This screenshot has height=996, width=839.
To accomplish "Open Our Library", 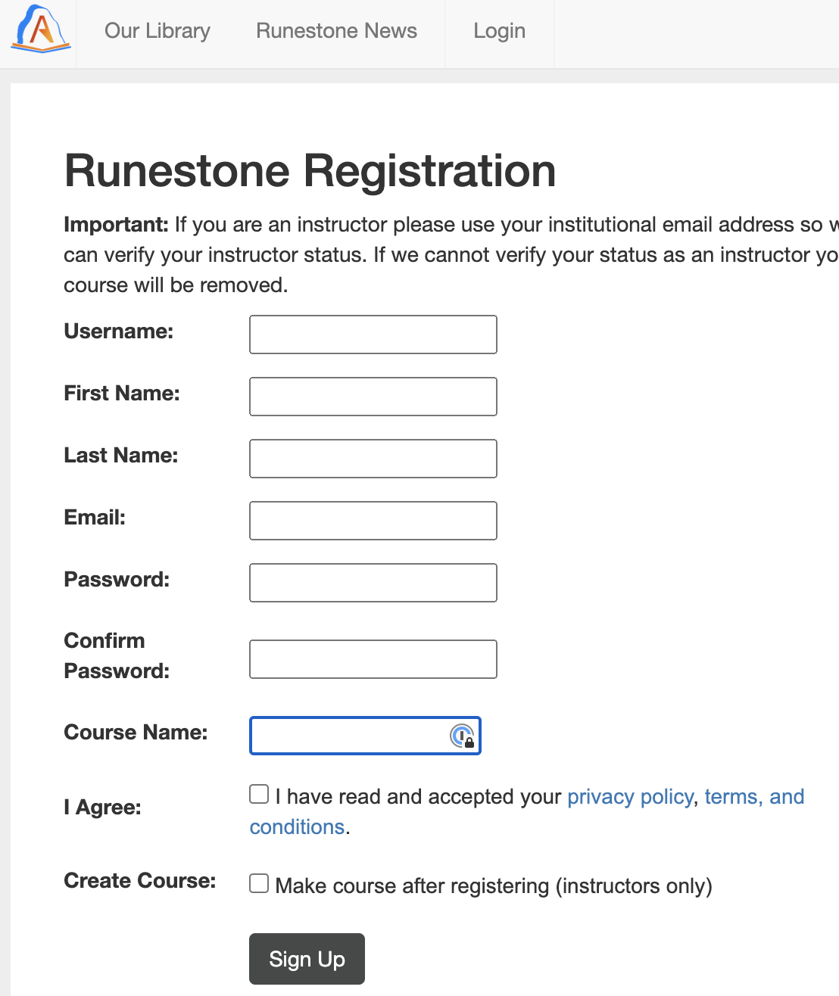I will [157, 31].
